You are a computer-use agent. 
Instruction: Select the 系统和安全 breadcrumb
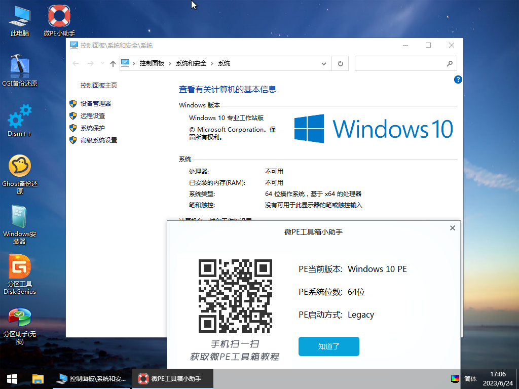coord(191,63)
